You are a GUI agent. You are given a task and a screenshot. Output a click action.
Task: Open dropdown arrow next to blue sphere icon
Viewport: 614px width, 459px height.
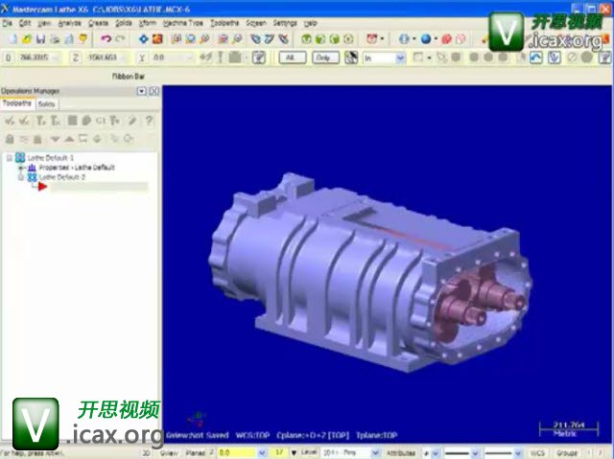(436, 38)
